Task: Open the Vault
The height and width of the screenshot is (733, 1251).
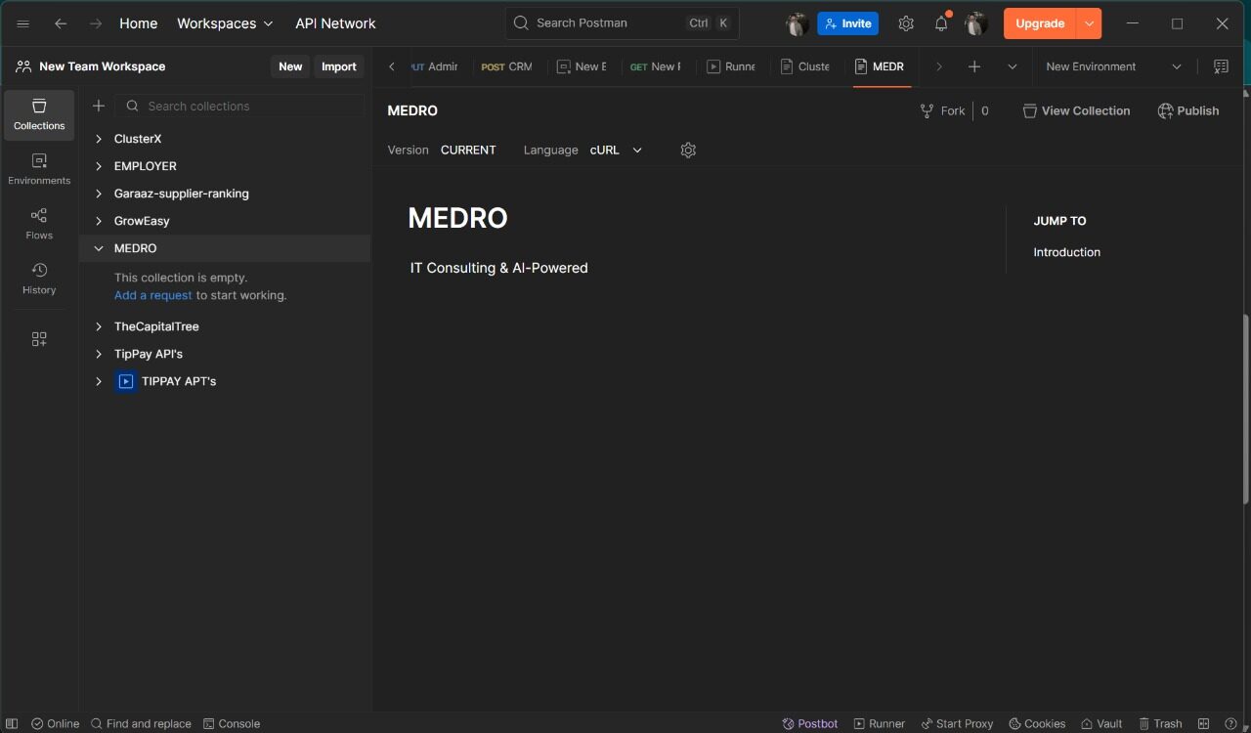Action: click(x=1101, y=723)
